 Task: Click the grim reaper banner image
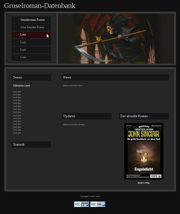click(116, 38)
